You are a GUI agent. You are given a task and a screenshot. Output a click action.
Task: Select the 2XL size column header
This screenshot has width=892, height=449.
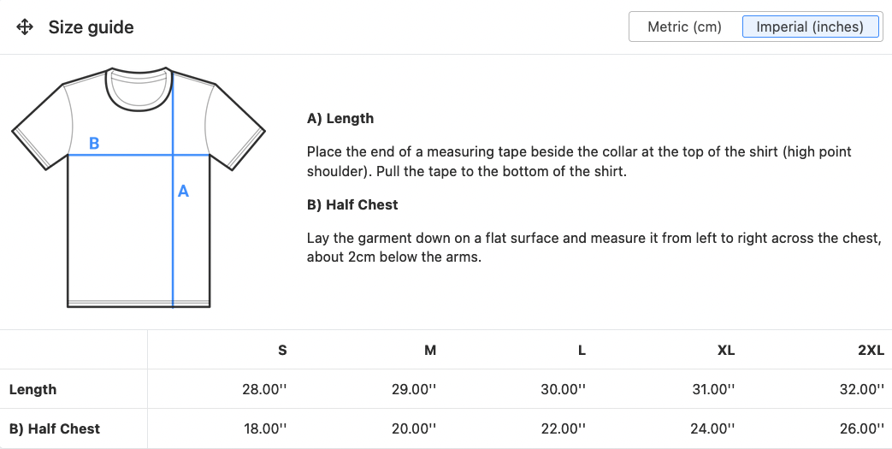(x=871, y=350)
